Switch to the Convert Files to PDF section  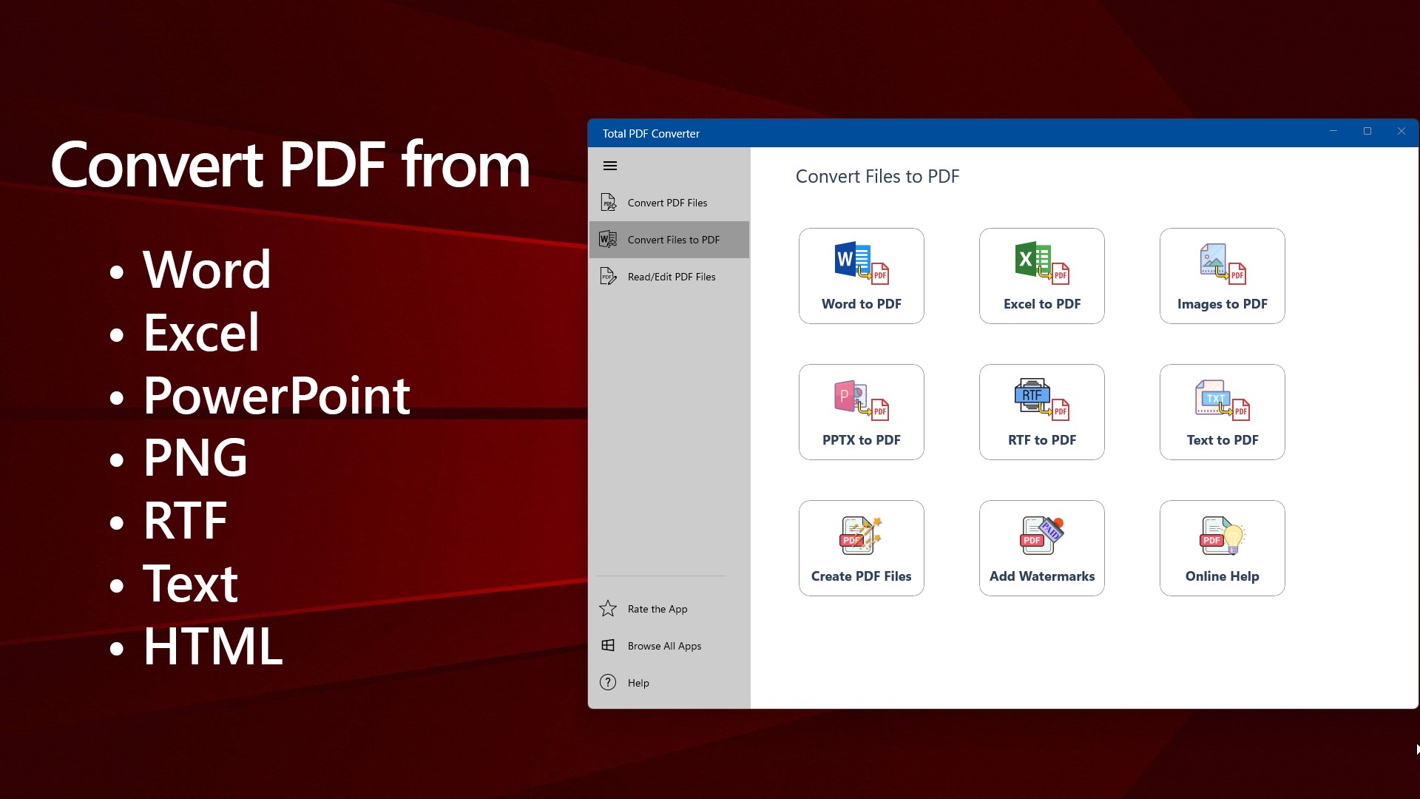pyautogui.click(x=668, y=239)
